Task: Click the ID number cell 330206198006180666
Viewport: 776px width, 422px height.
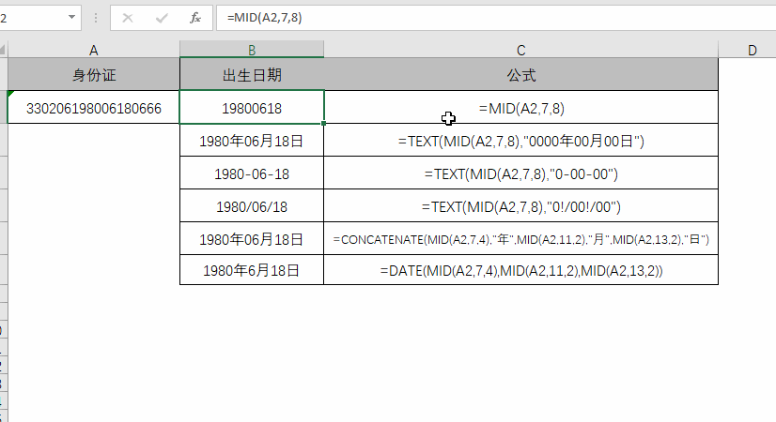Action: pyautogui.click(x=93, y=108)
